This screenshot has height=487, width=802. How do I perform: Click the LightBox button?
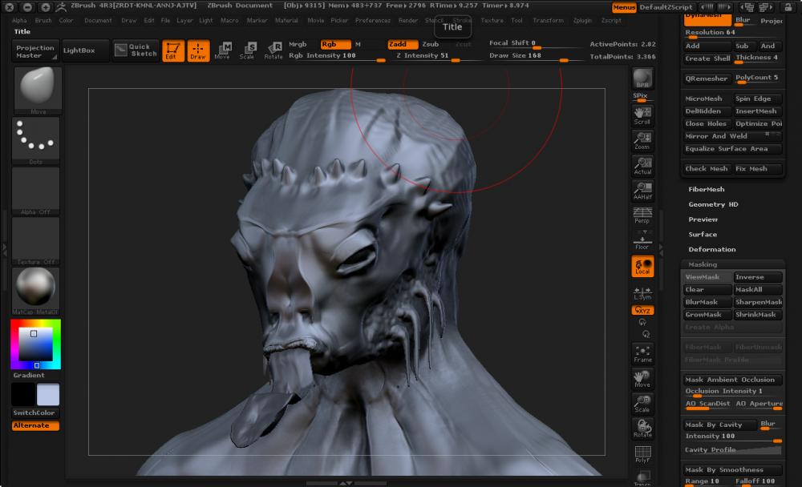(x=79, y=50)
